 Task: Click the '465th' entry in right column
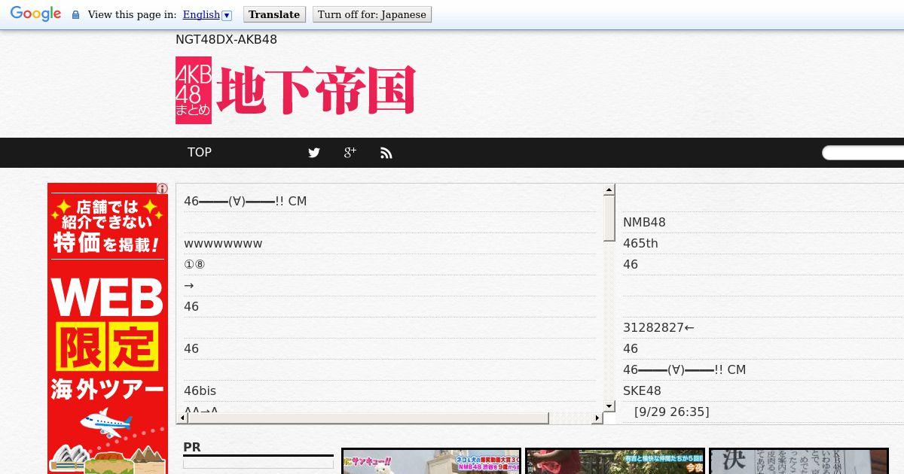click(640, 243)
